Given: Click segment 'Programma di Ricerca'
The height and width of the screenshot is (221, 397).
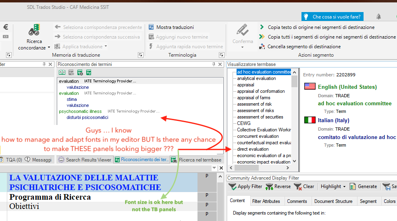Looking at the screenshot, I should click(x=50, y=197).
